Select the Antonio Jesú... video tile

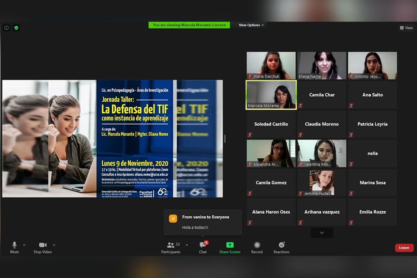372,65
